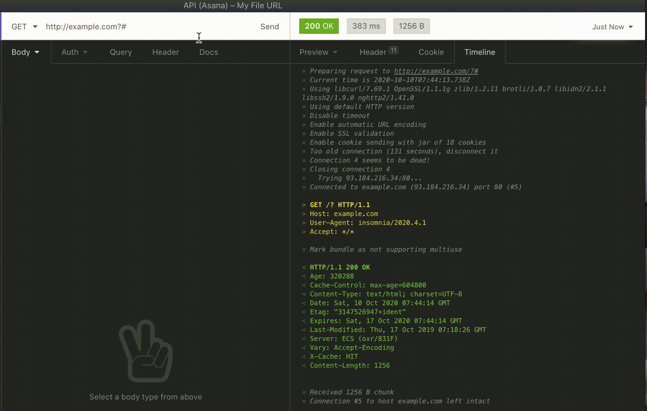Open the http://example.com/?# link in timeline
This screenshot has width=647, height=411.
tap(436, 71)
